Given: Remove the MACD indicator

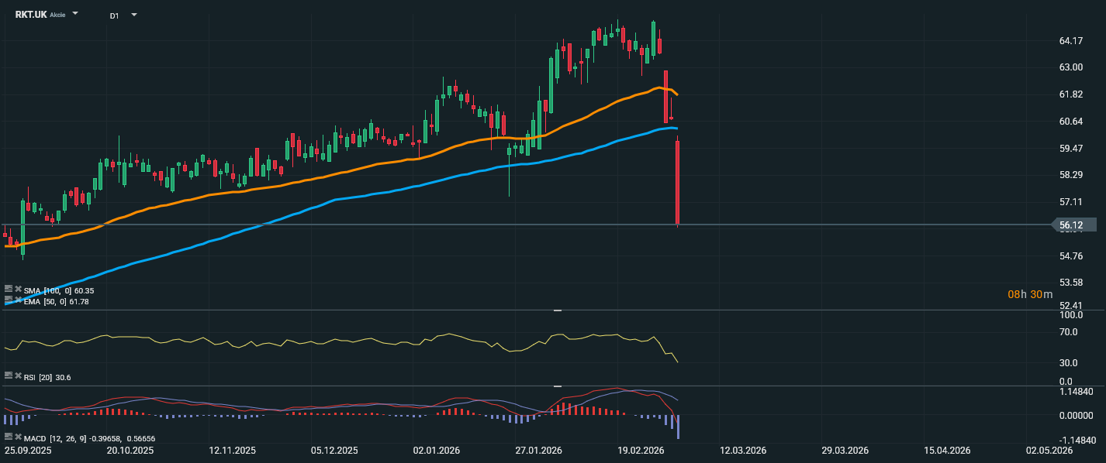Looking at the screenshot, I should 18,437.
